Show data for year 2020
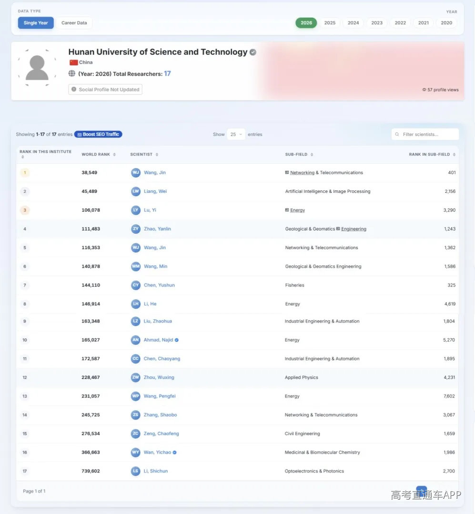This screenshot has height=514, width=475. (446, 23)
